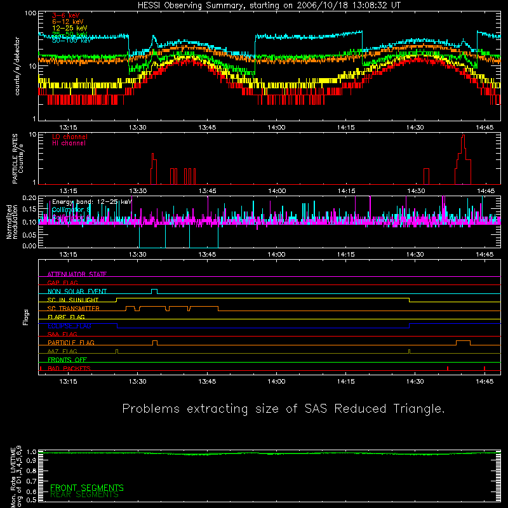Click the "14:00" tick under the count-rate plot
Image resolution: width=508 pixels, height=508 pixels.
(276, 128)
